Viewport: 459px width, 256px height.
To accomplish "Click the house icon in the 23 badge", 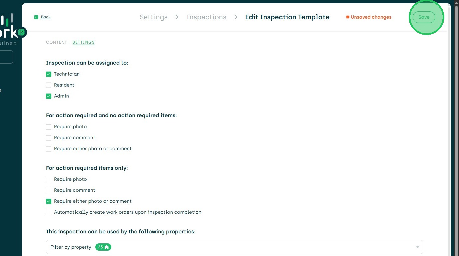I will [x=107, y=247].
